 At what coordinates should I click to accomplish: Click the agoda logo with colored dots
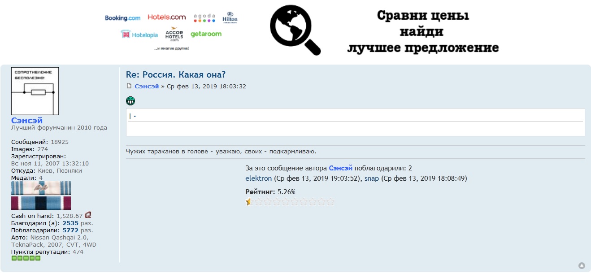[x=204, y=18]
